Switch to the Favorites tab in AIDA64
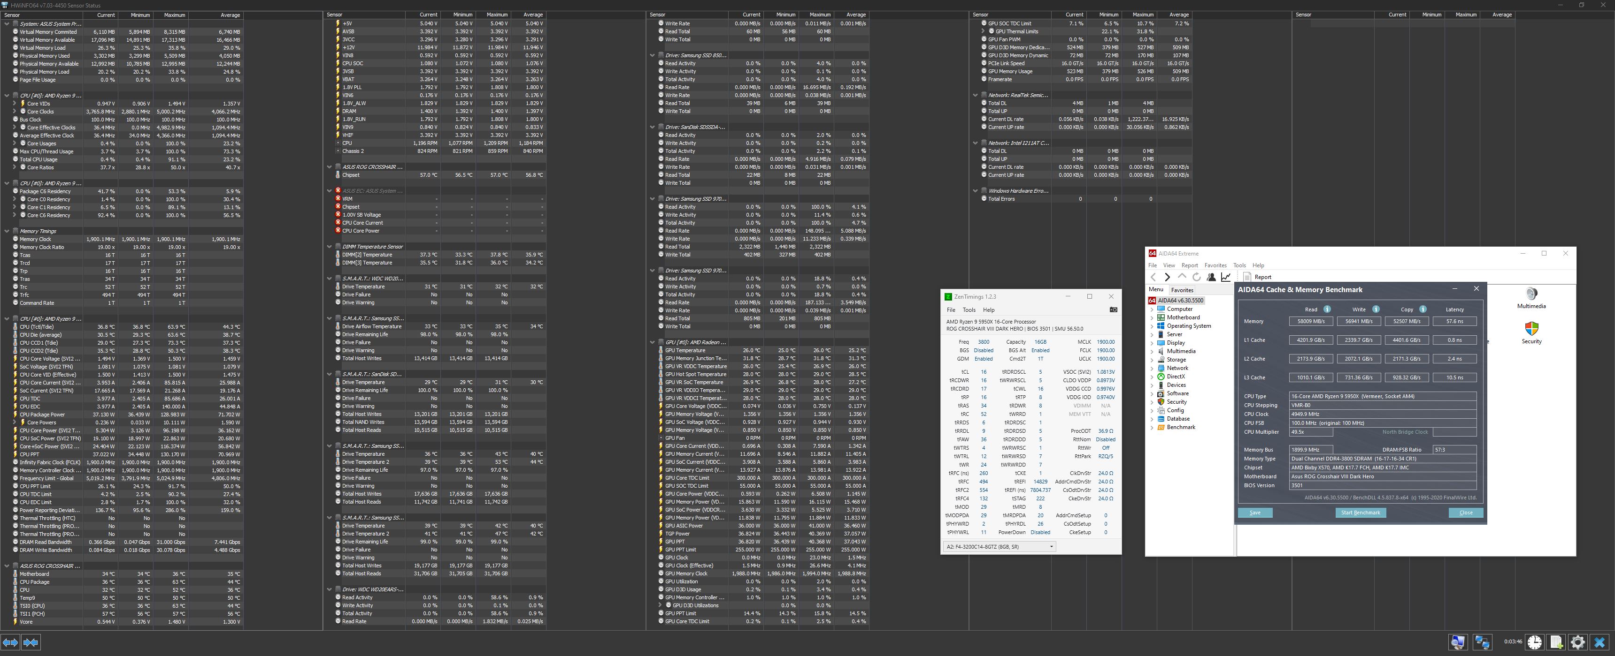 [1182, 290]
